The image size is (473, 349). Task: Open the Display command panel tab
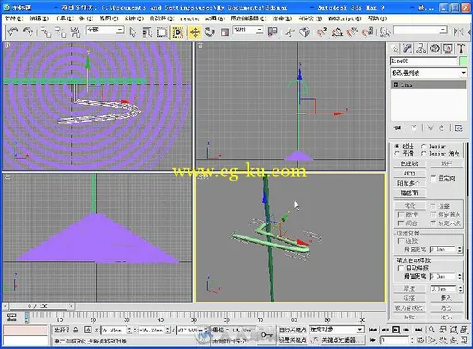point(448,48)
